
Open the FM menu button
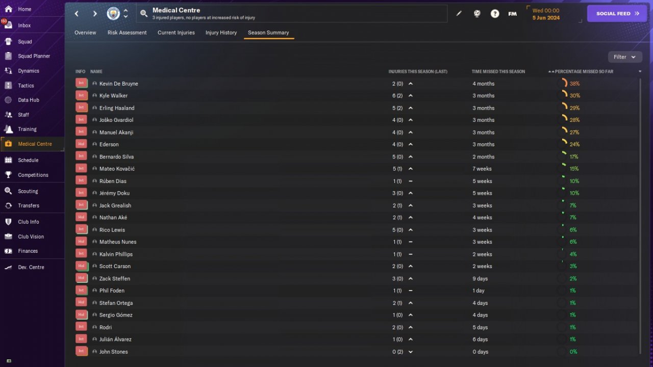click(513, 14)
